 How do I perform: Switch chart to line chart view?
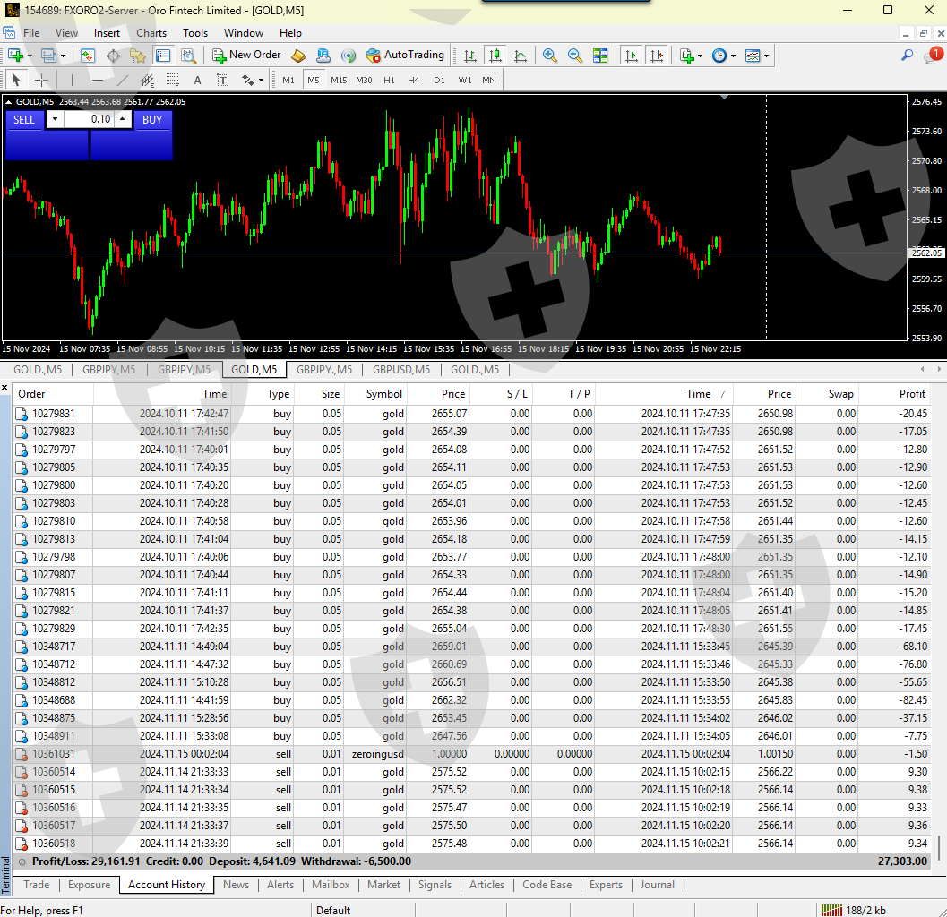click(x=521, y=56)
